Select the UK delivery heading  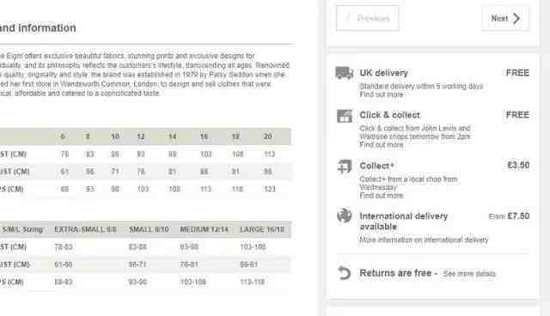tap(384, 73)
